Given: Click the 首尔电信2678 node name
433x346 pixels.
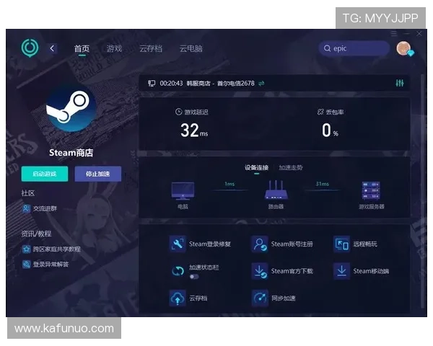Looking at the screenshot, I should (236, 84).
